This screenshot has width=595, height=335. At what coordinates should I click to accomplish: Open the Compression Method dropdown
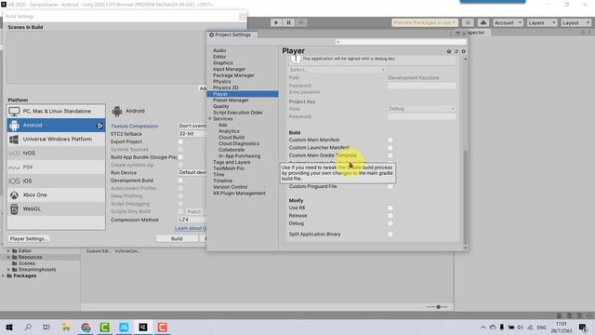[192, 220]
